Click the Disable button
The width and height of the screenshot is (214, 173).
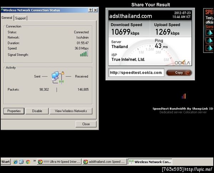pos(37,111)
